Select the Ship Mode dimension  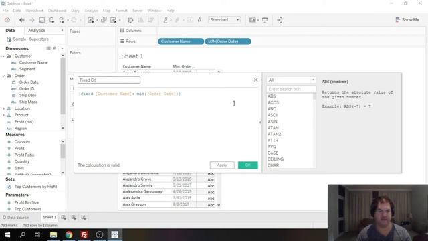[28, 102]
